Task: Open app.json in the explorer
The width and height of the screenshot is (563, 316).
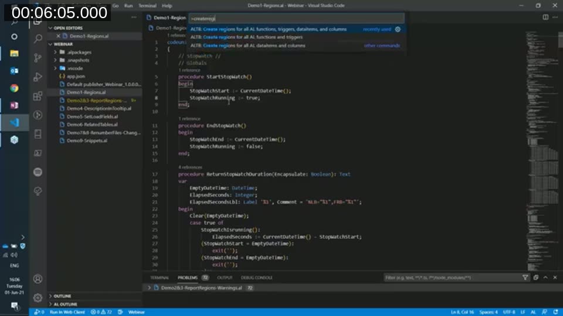Action: pyautogui.click(x=76, y=76)
